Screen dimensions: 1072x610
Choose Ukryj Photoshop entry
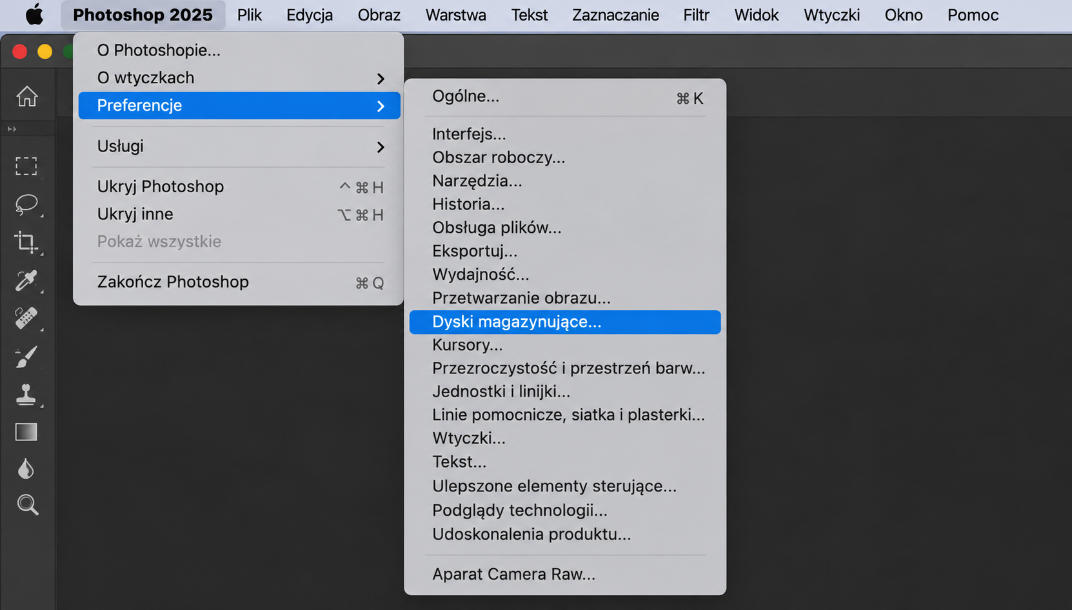pyautogui.click(x=239, y=187)
